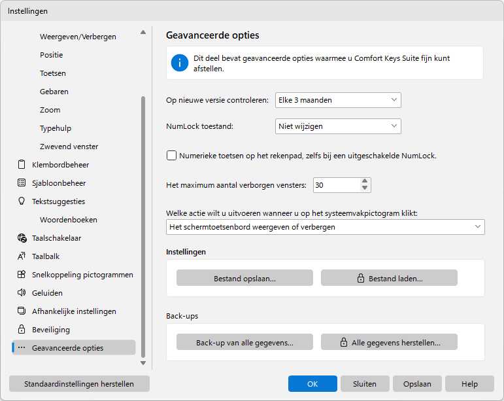Click the Afhankelijke instellingen icon

click(x=22, y=311)
